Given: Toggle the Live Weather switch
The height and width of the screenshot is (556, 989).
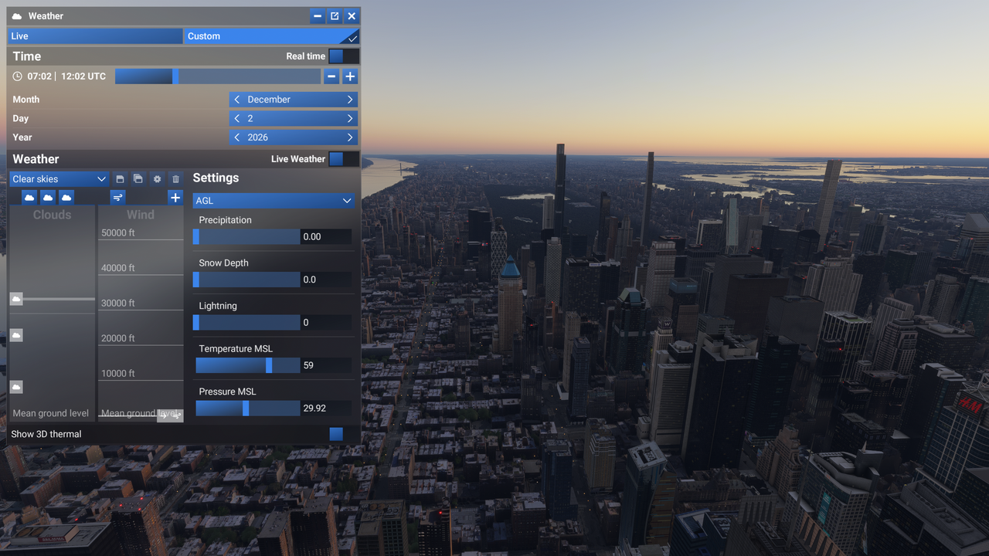Looking at the screenshot, I should tap(343, 159).
